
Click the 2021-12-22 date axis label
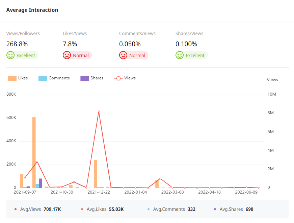coord(99,192)
